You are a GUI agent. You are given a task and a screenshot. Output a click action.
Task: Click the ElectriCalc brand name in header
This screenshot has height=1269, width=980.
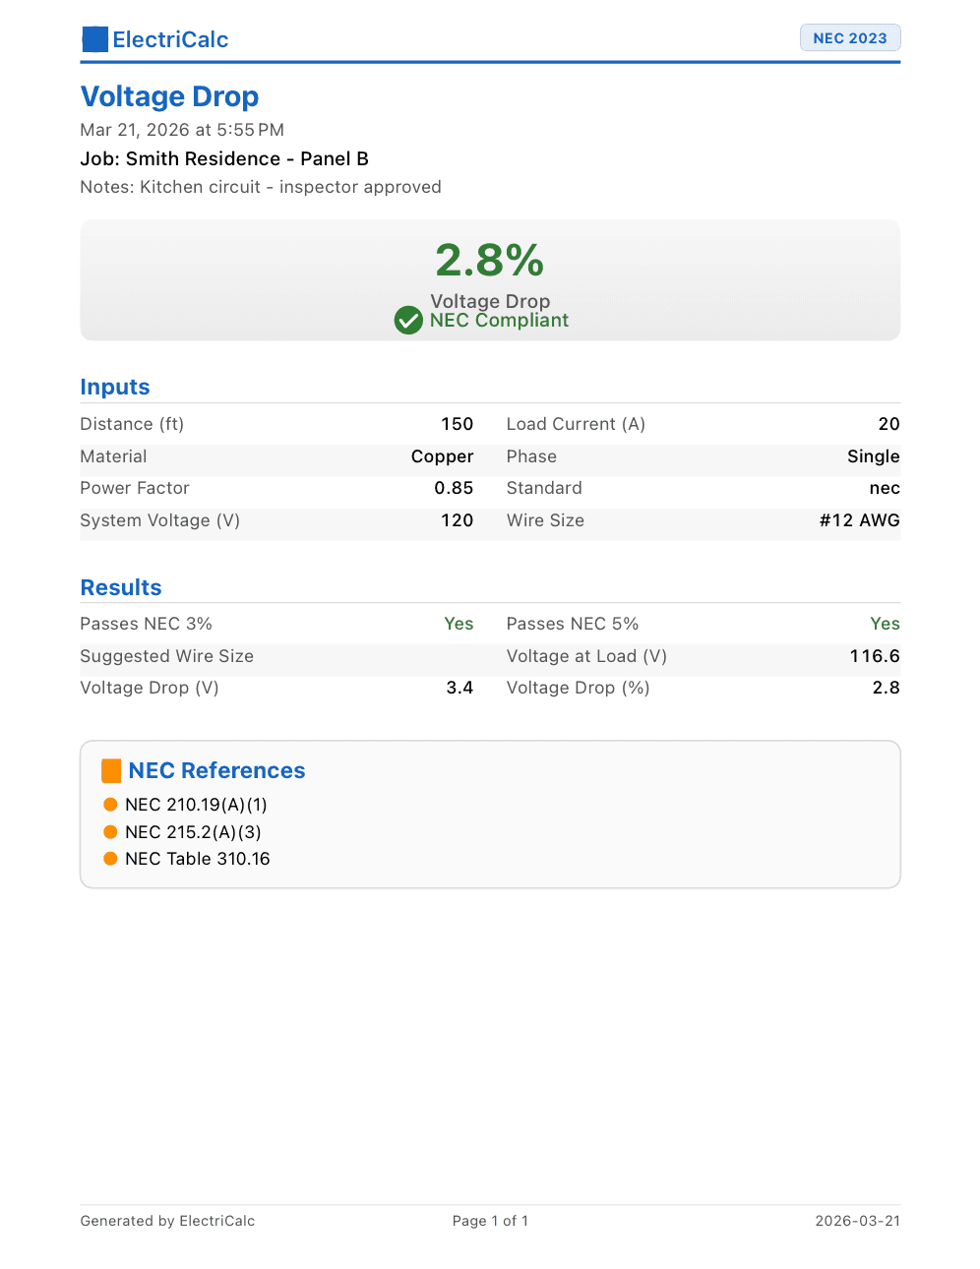coord(170,39)
